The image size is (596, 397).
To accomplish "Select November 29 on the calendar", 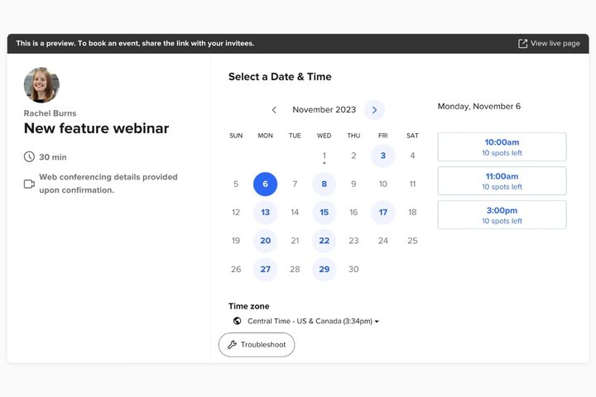I will (324, 269).
